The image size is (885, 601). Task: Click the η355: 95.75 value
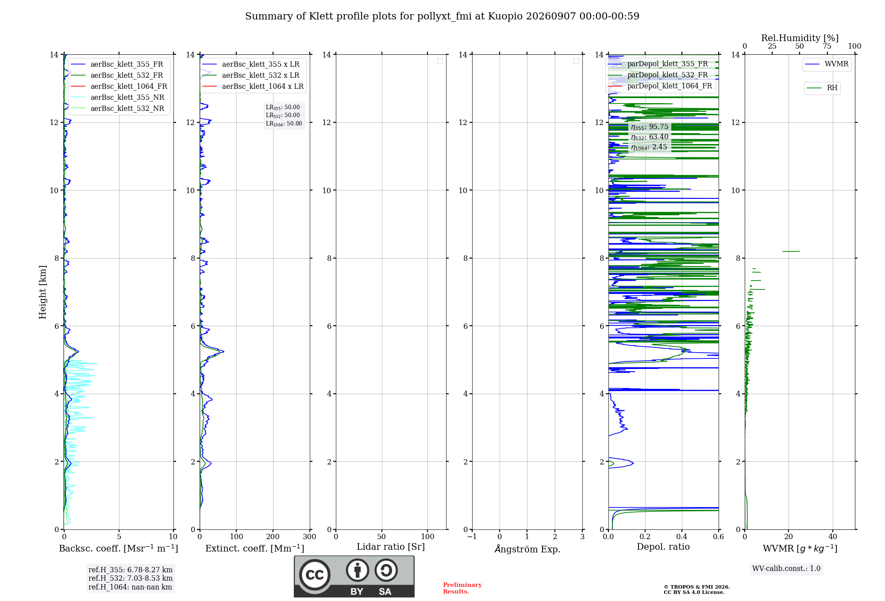pos(650,127)
